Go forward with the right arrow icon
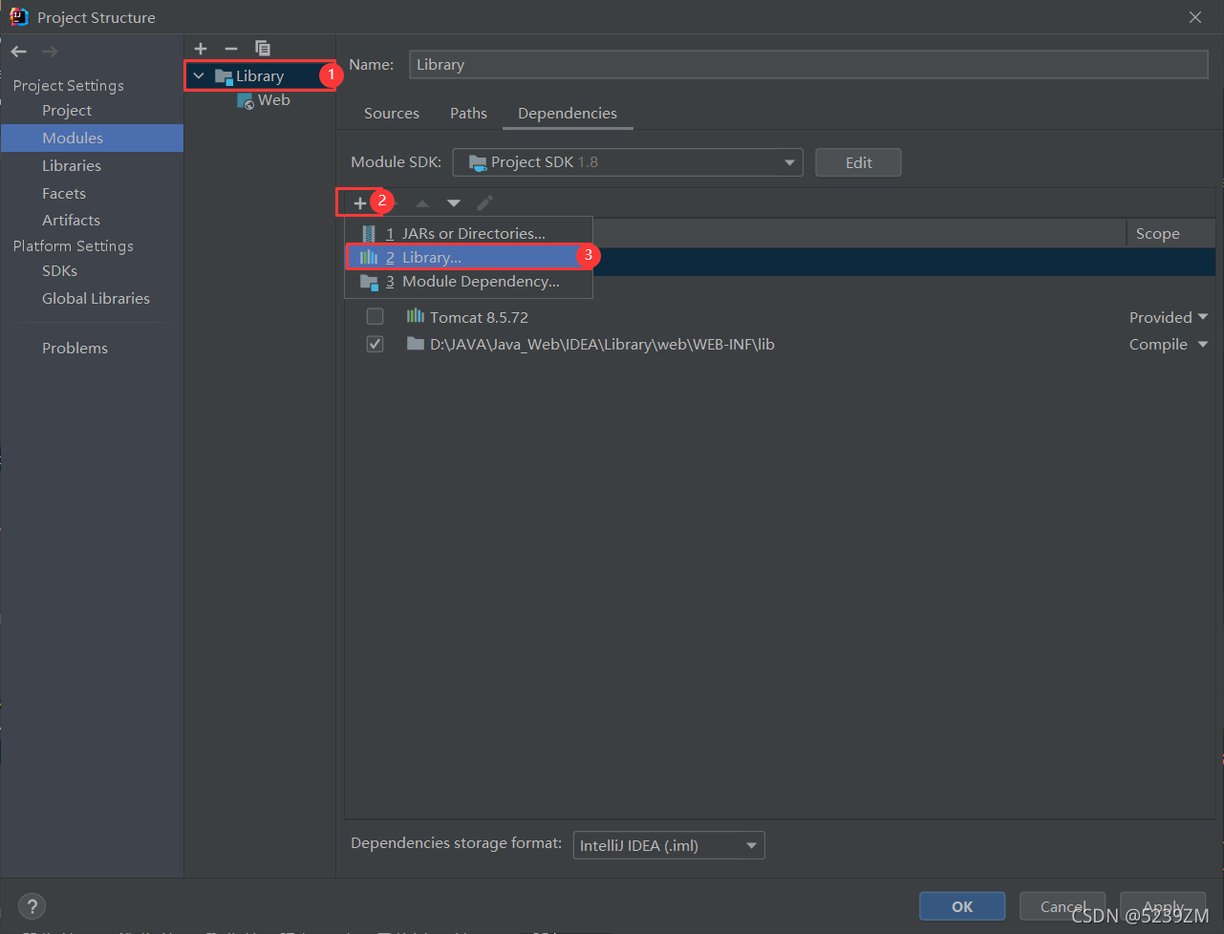The image size is (1224, 934). coord(50,52)
